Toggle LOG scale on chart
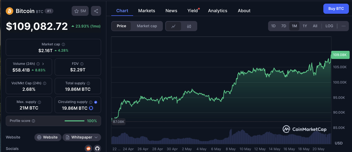 [329, 26]
